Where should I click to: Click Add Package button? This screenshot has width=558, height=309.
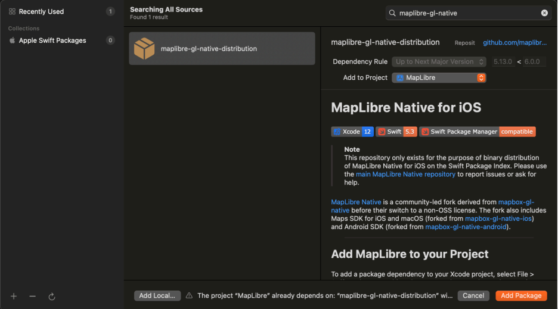tap(521, 295)
